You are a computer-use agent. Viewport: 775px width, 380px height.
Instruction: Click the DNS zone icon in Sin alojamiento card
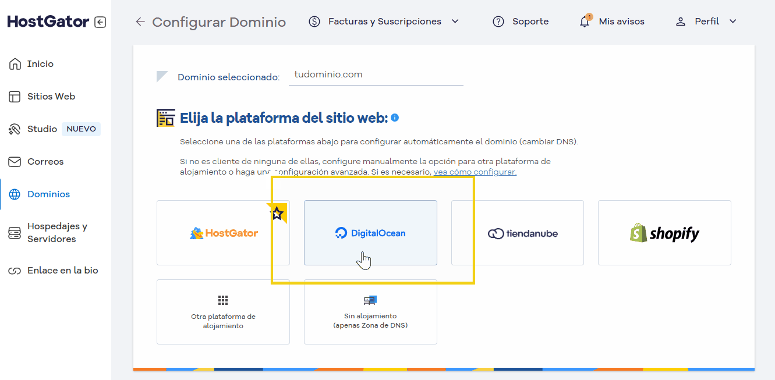[x=370, y=300]
